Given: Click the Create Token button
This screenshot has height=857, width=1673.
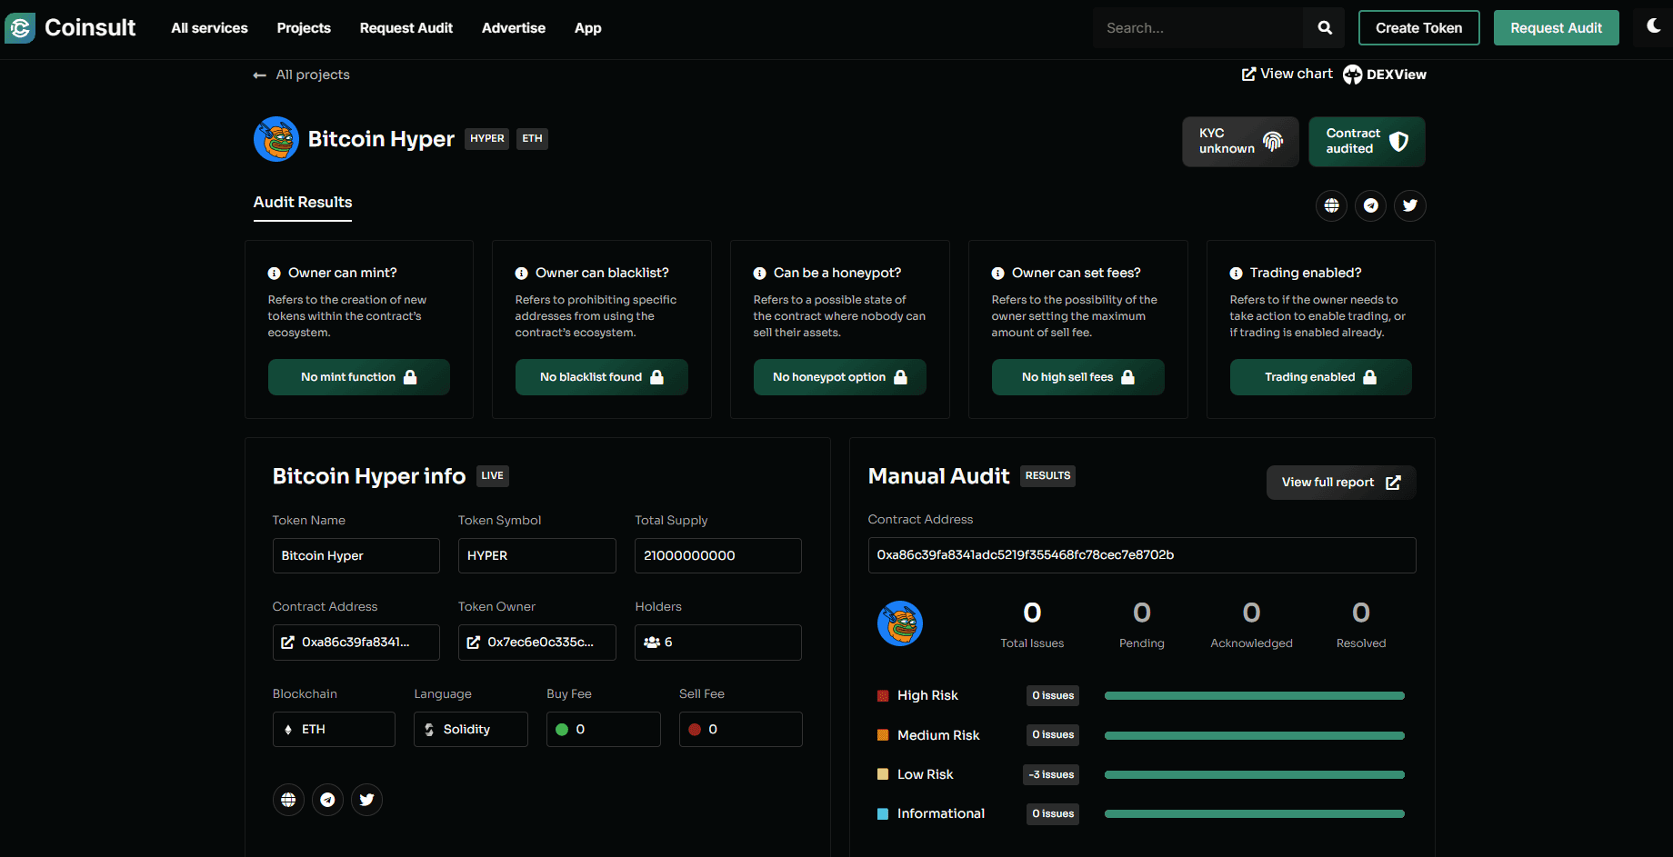Looking at the screenshot, I should (x=1418, y=28).
